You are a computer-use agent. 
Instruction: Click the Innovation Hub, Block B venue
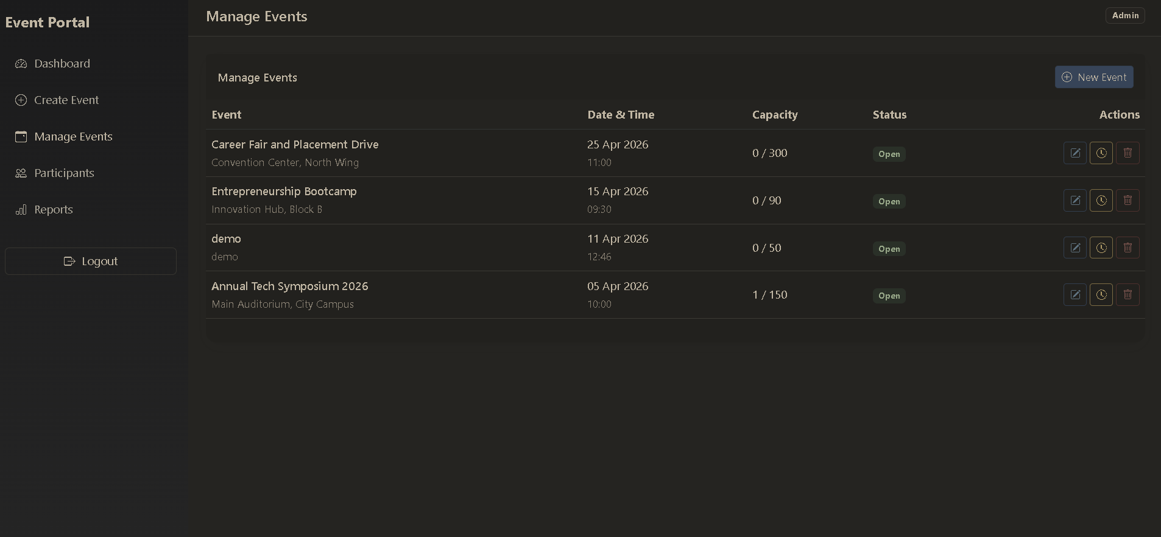pos(267,209)
